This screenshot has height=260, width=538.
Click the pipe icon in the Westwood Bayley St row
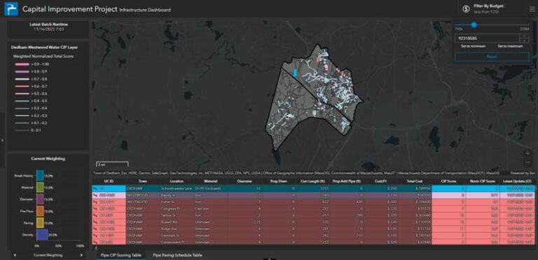point(95,195)
